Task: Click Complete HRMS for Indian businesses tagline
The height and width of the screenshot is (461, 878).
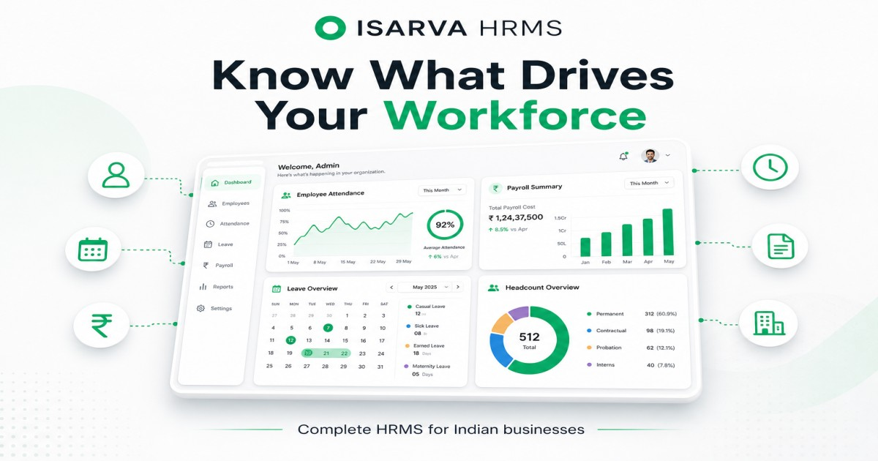Action: (441, 430)
